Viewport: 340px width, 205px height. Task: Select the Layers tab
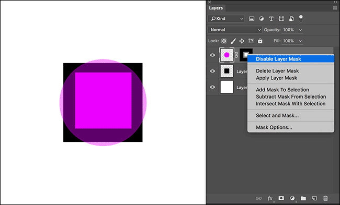(x=216, y=8)
